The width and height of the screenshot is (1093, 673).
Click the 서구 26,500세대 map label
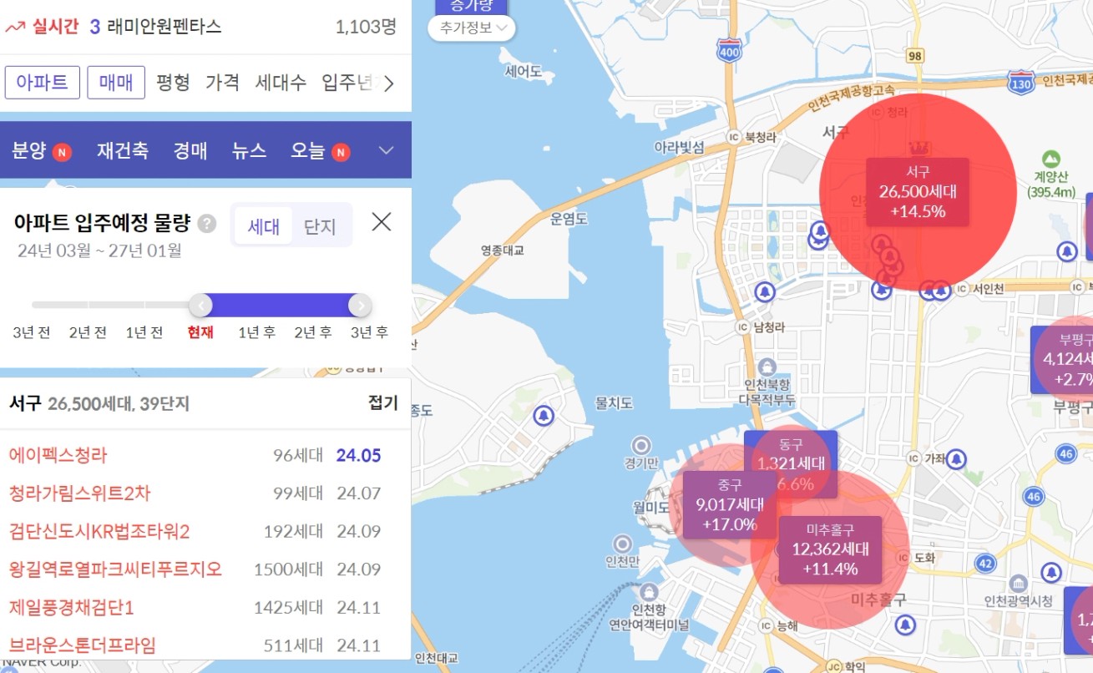[x=918, y=192]
